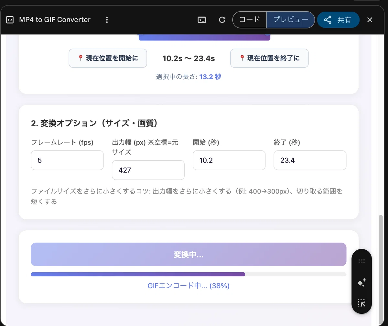Click the select-element icon on floating toolbar

point(361,303)
